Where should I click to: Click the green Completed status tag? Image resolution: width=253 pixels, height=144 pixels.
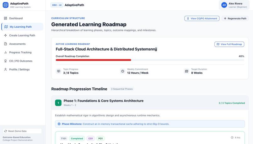(77, 139)
